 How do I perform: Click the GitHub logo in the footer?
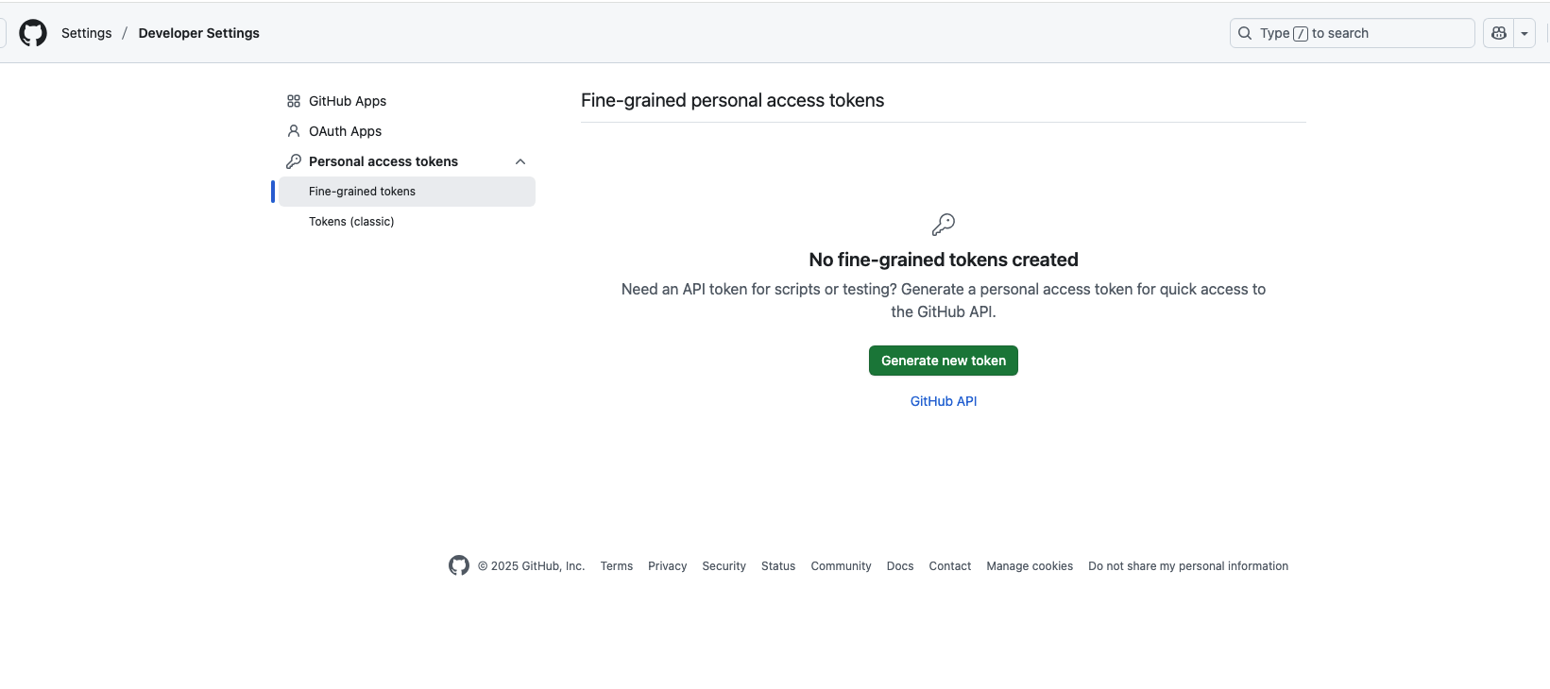coord(459,565)
